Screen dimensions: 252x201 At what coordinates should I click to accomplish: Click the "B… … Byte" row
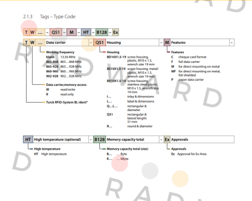point(117,154)
